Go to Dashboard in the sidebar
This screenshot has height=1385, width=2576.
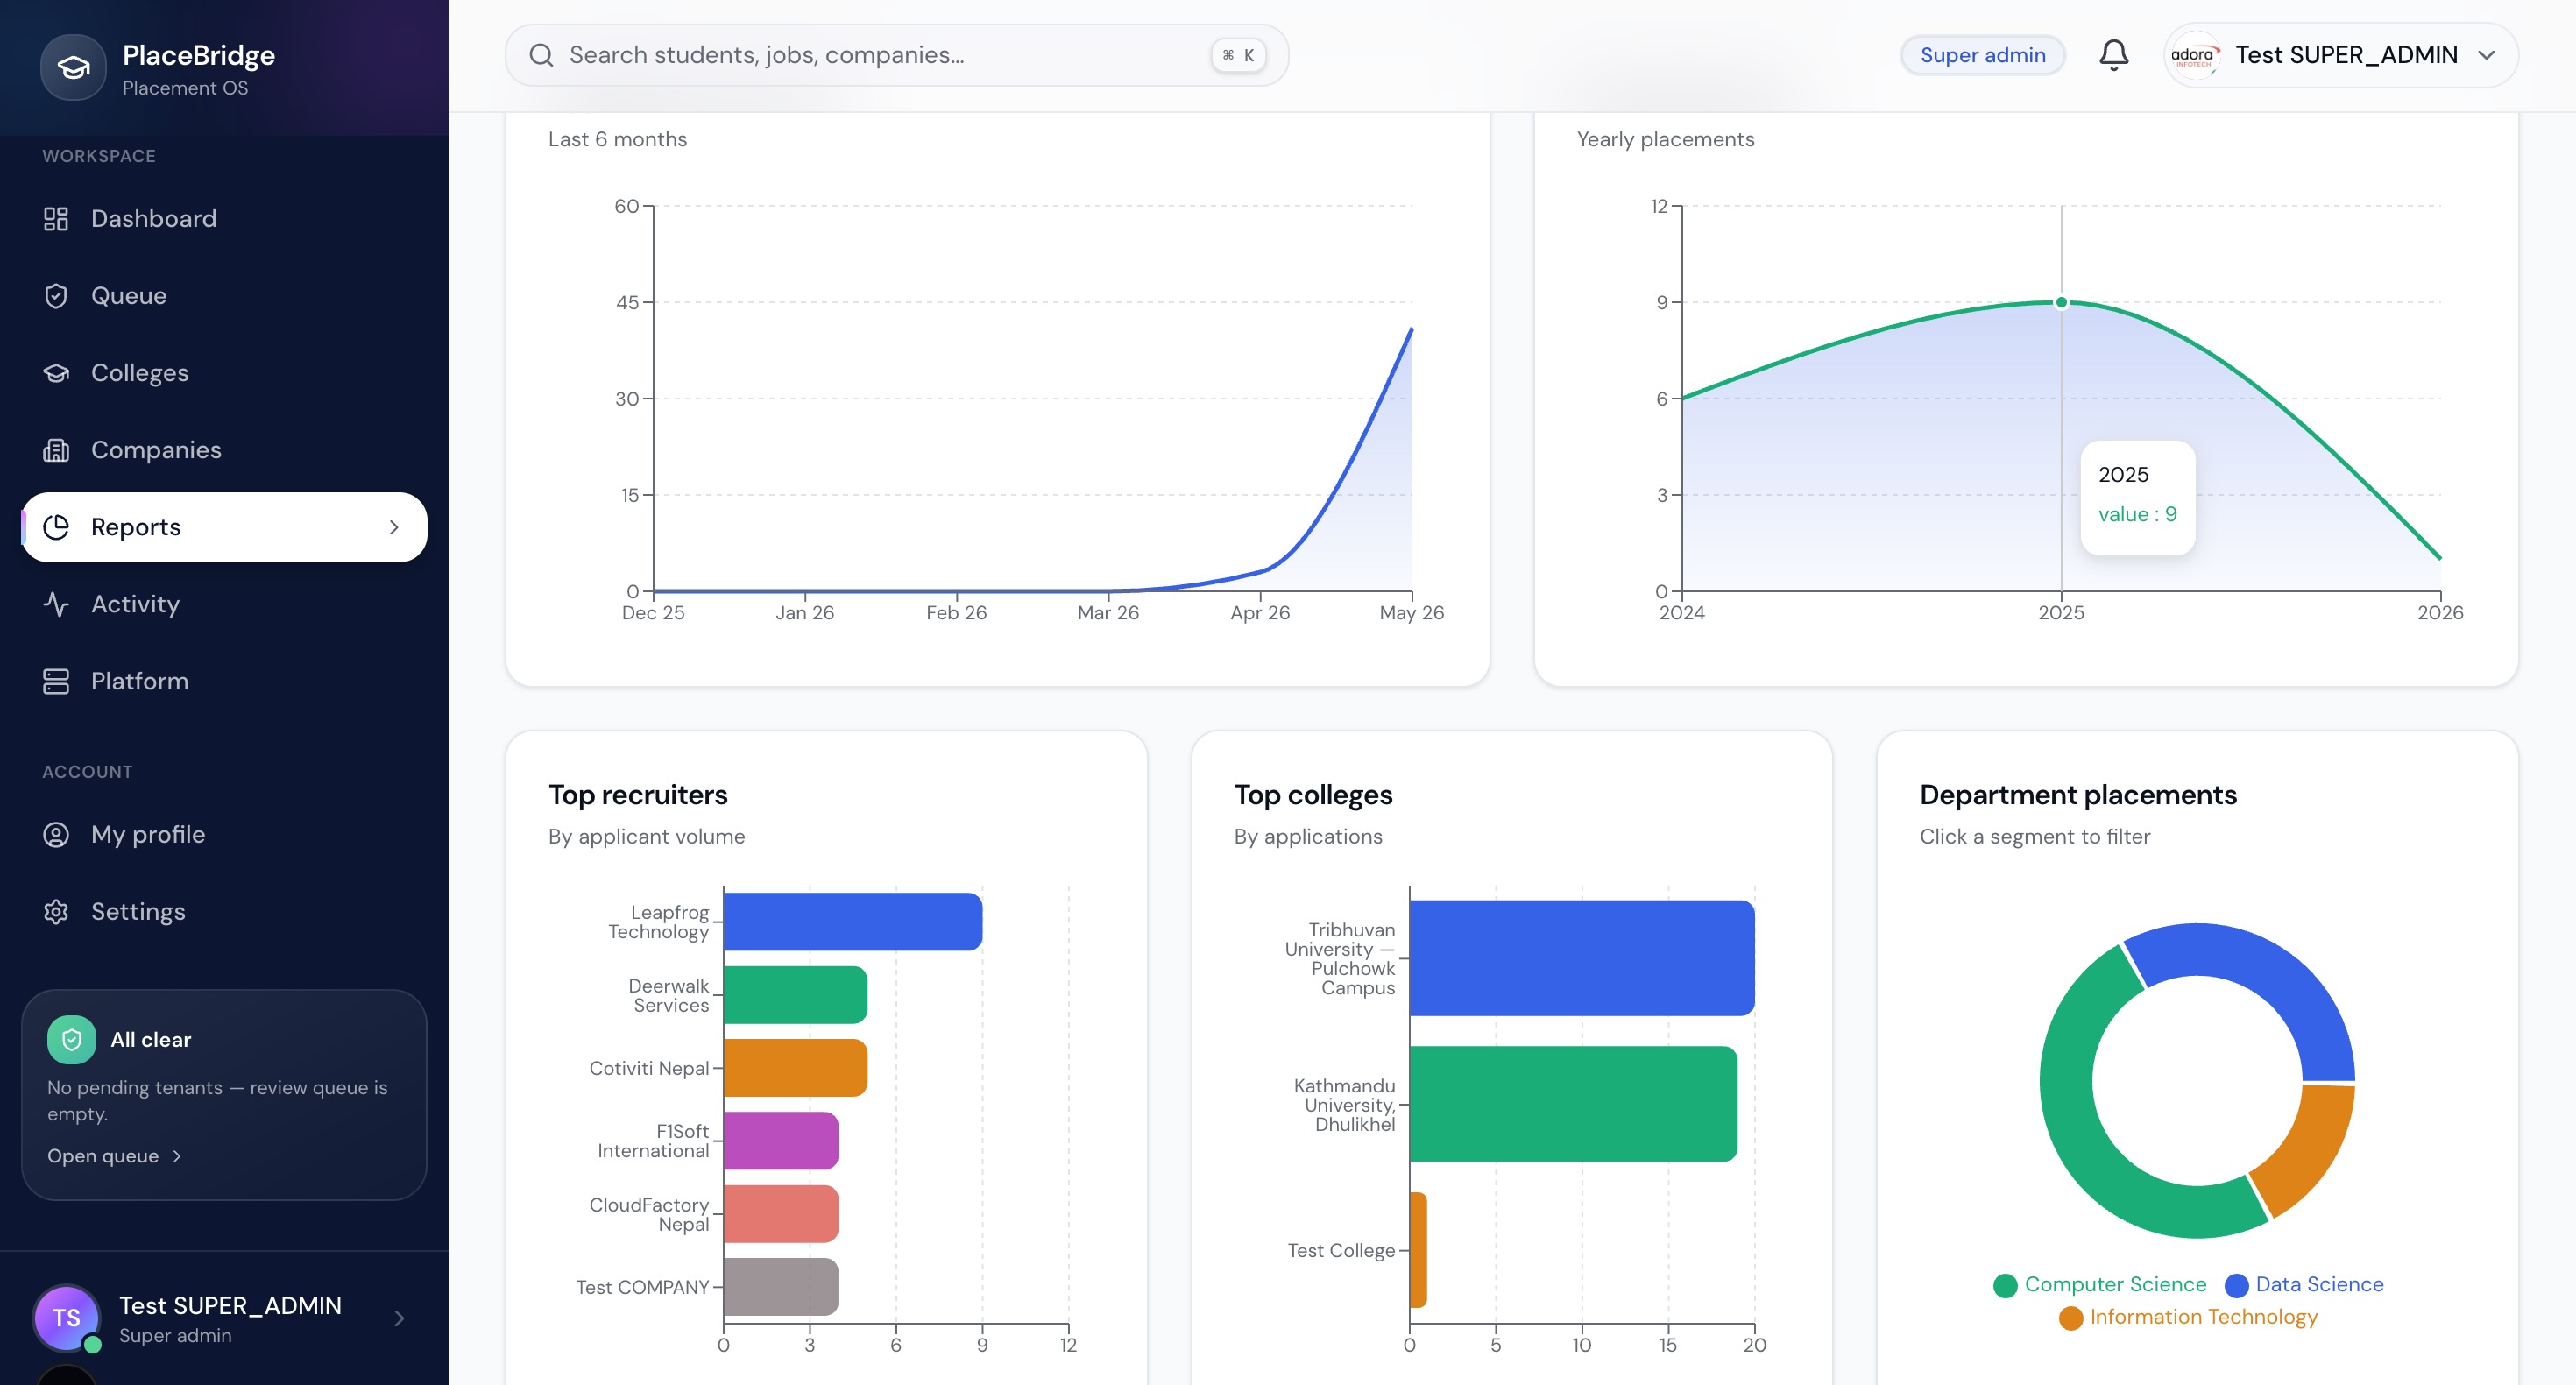click(224, 219)
